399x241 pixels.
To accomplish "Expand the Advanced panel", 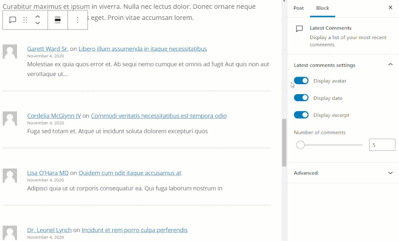I will pos(343,173).
